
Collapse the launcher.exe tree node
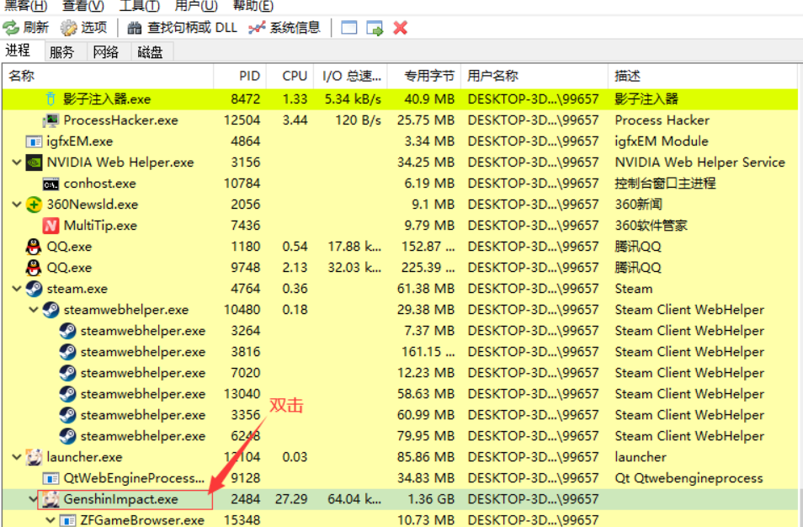pyautogui.click(x=17, y=457)
